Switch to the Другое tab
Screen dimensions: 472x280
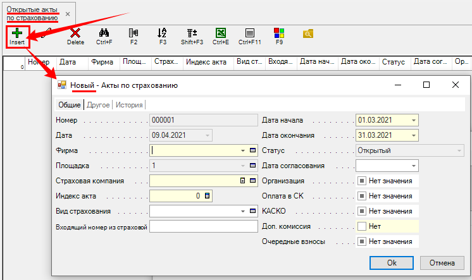(x=98, y=105)
